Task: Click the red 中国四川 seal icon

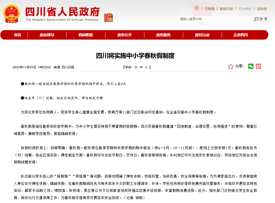Action: [x=108, y=17]
